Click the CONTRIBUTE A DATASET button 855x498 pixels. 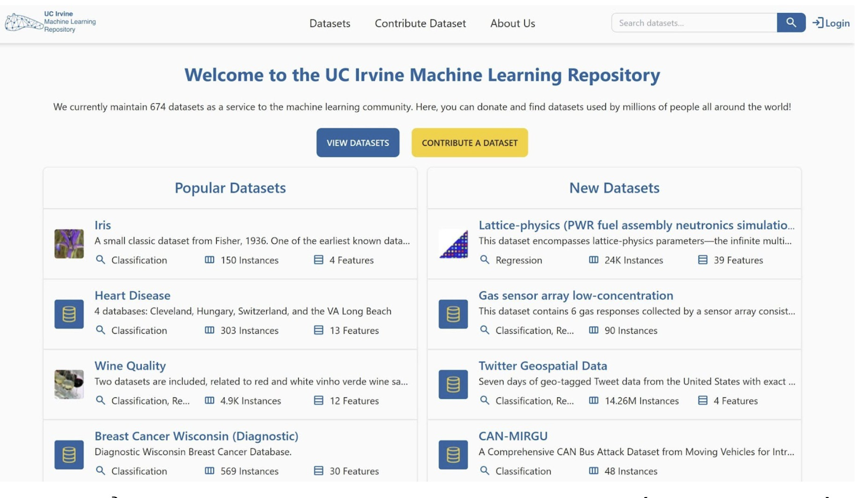470,142
